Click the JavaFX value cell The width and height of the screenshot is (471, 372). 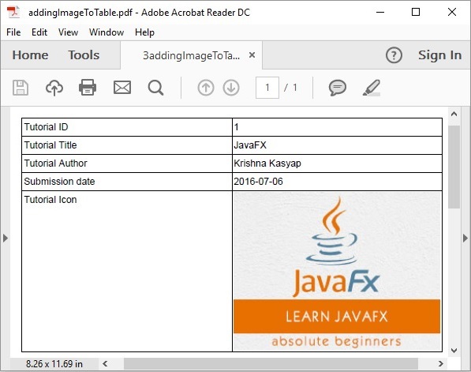338,145
